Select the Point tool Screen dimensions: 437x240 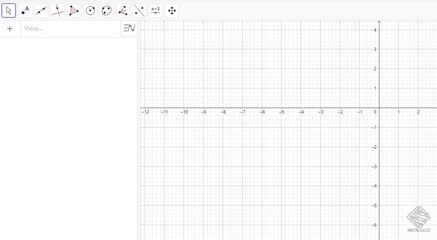(x=25, y=11)
